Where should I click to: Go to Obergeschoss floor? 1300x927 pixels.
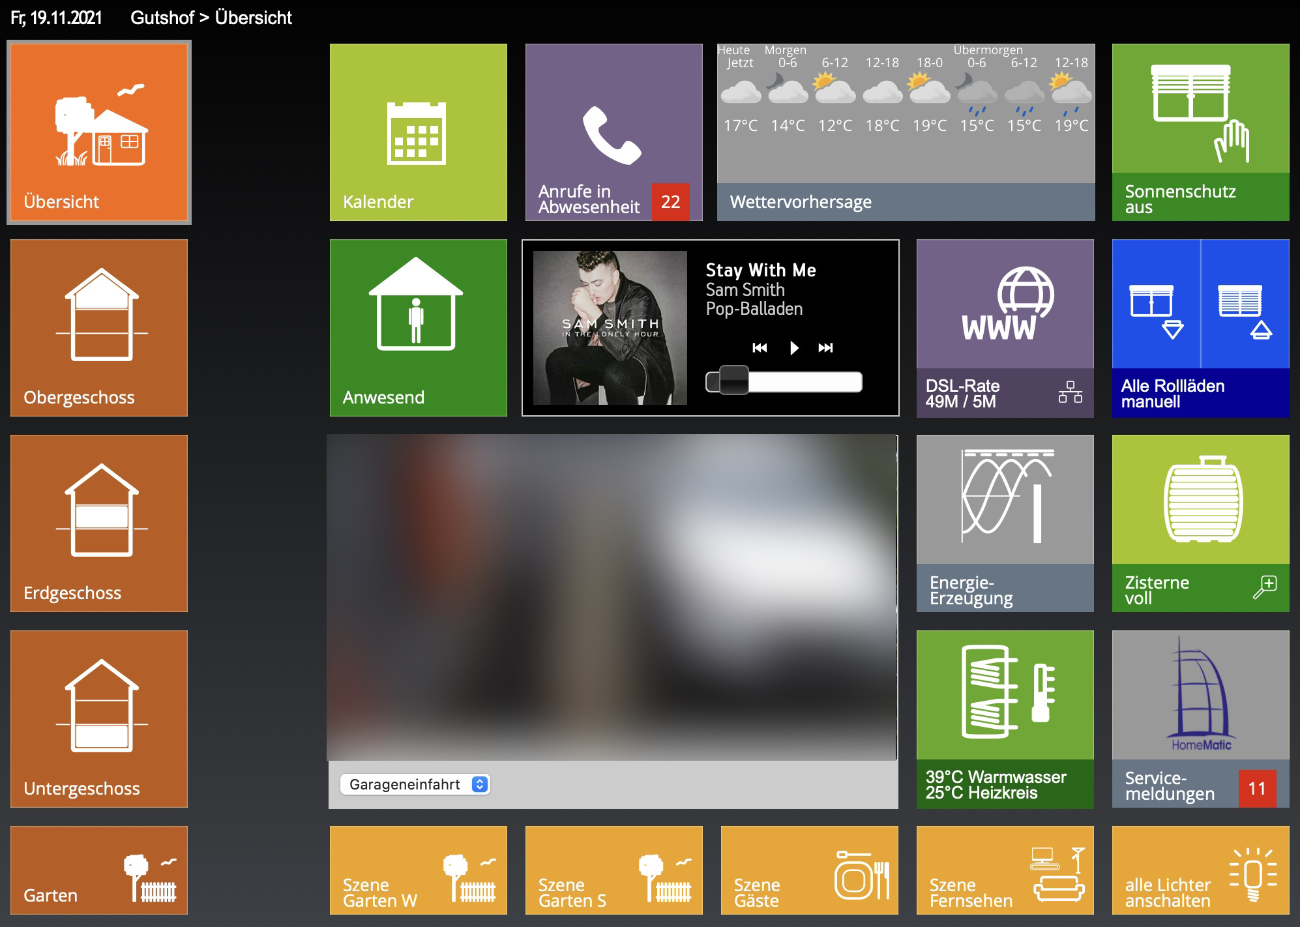click(x=99, y=328)
